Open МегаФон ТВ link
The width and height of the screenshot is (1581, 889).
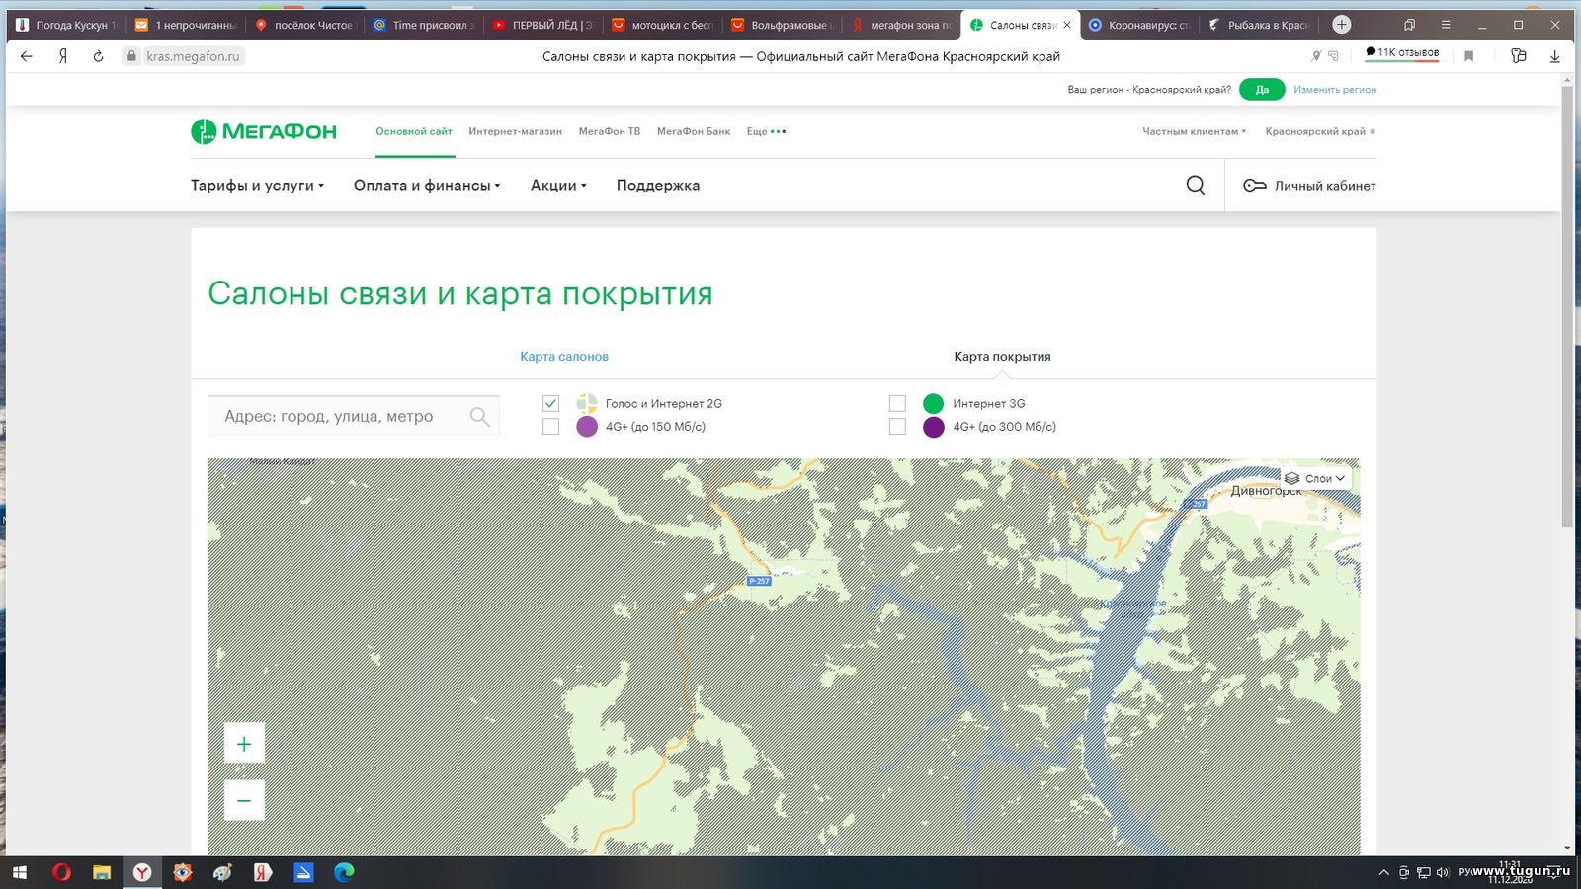[610, 131]
